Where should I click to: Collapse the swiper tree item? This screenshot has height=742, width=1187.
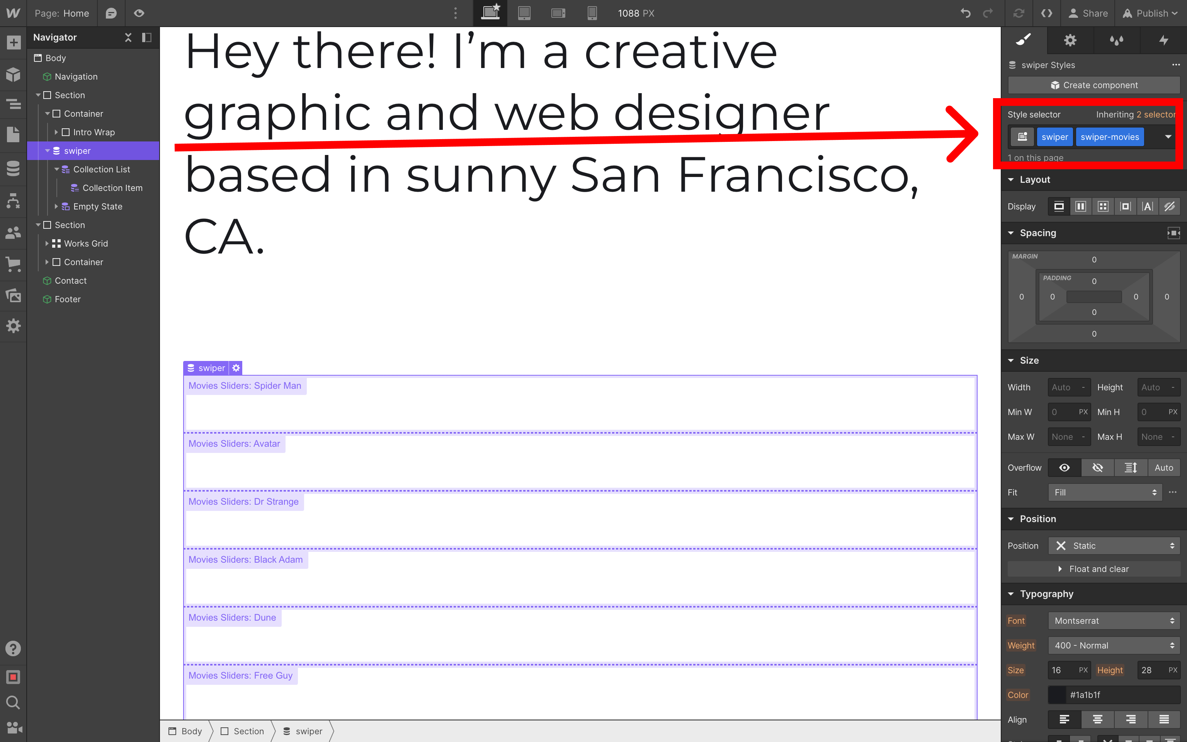(x=48, y=151)
